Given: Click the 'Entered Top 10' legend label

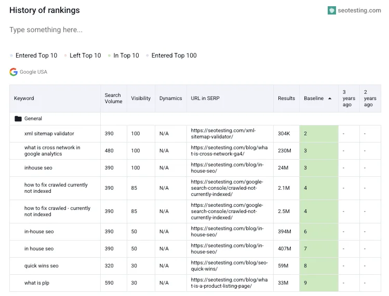Looking at the screenshot, I should coord(36,55).
